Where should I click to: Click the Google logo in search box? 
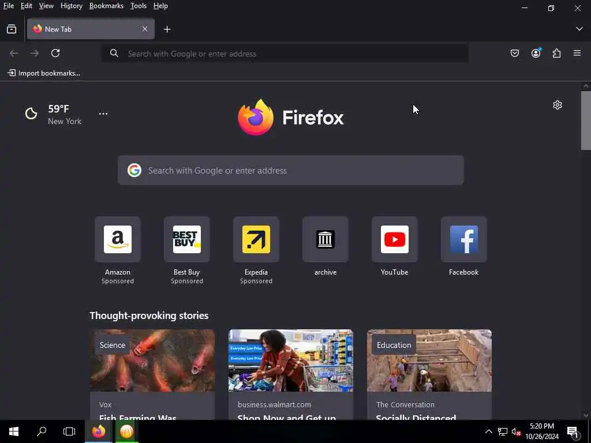tap(134, 170)
